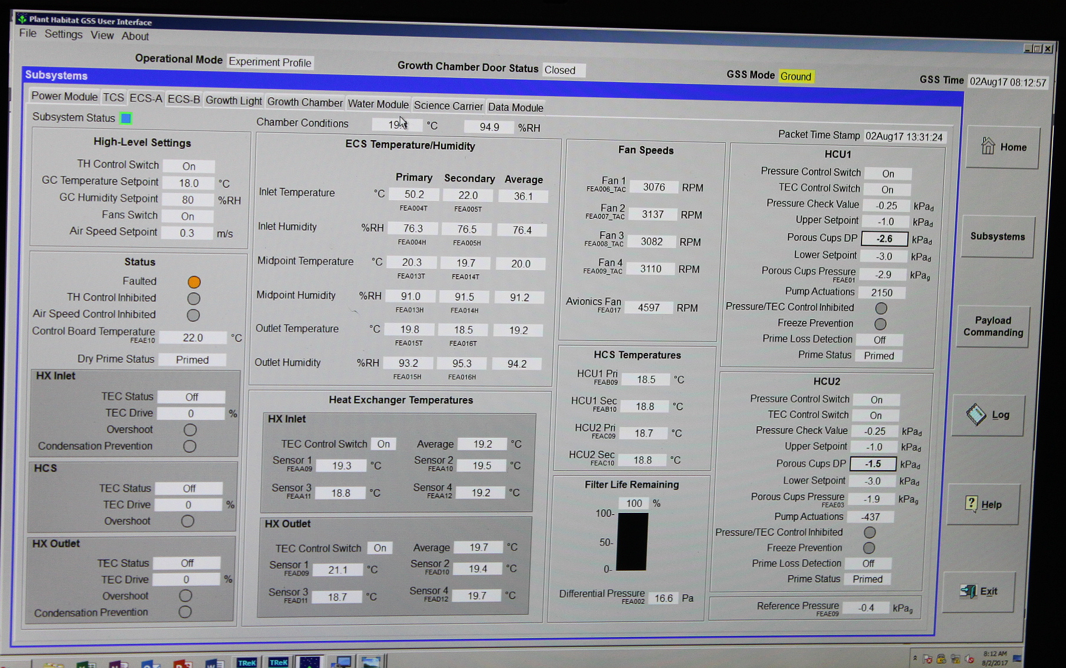Viewport: 1066px width, 668px height.
Task: Click the Air Speed Setpoint field
Action: click(187, 233)
